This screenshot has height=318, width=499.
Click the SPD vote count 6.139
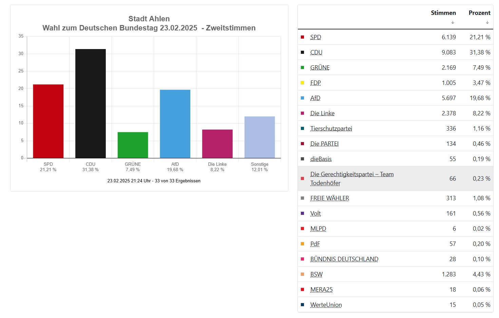tap(448, 37)
